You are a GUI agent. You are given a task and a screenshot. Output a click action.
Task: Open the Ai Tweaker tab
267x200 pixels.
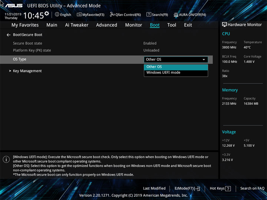click(x=77, y=25)
